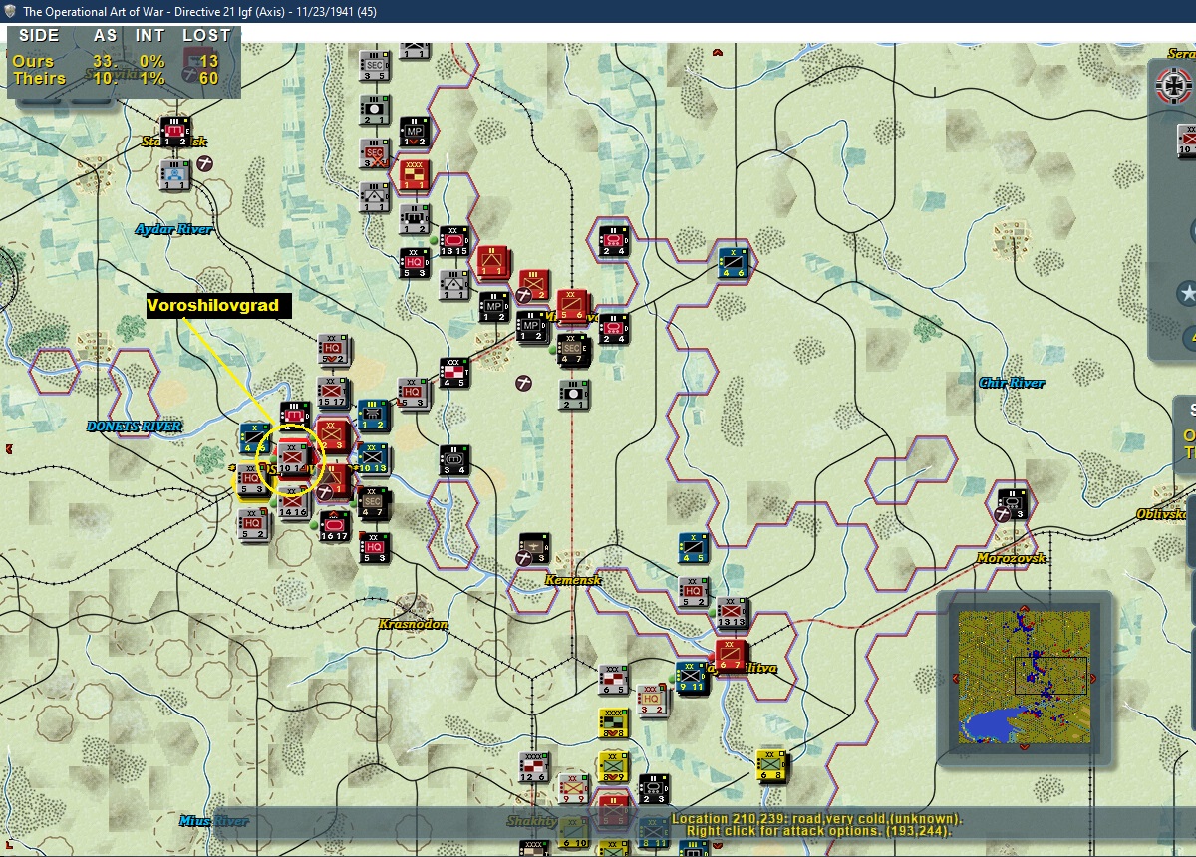Select the gray SEC 3-5 unit counter

point(375,66)
